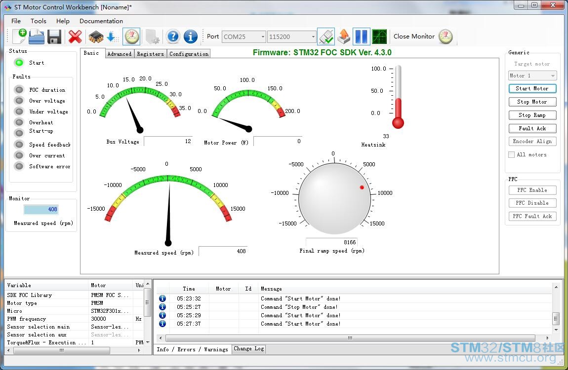
Task: Click the Heatsink thermometer indicator
Action: coord(398,97)
